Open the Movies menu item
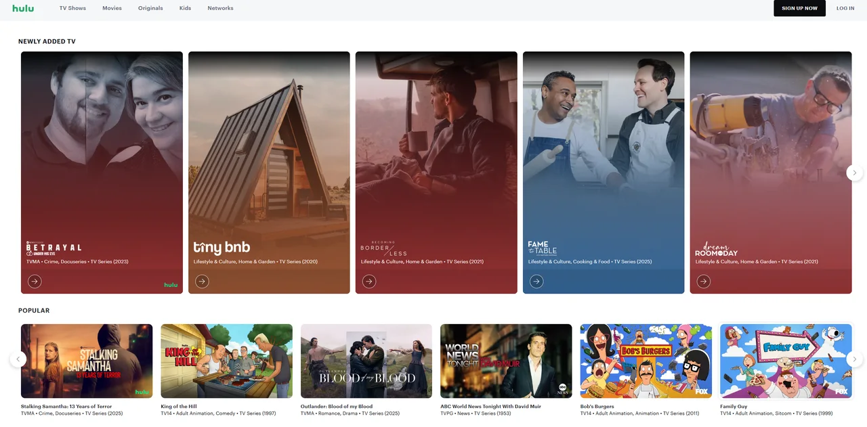Image resolution: width=867 pixels, height=427 pixels. pyautogui.click(x=112, y=8)
